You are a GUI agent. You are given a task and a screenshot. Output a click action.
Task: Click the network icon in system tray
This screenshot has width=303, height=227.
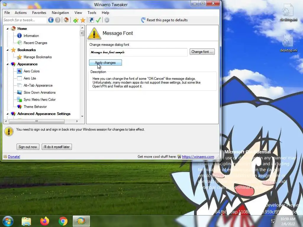pos(273,221)
